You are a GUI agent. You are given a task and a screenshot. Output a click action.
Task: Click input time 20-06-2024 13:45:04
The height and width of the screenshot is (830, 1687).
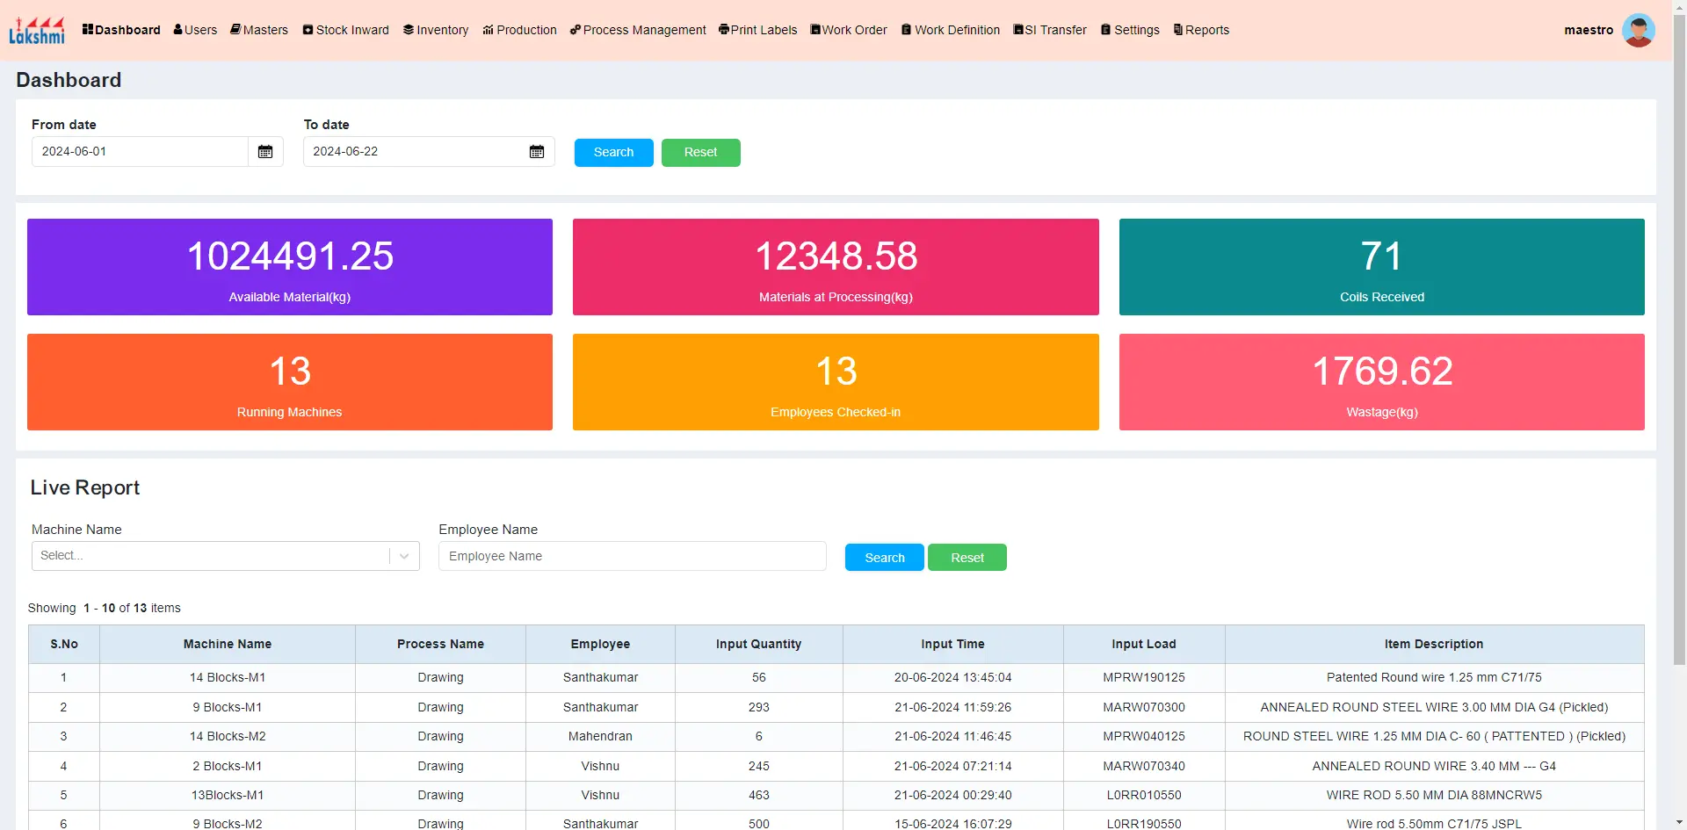(x=953, y=677)
